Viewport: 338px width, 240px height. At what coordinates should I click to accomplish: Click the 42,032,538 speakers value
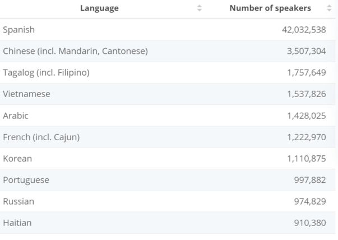(304, 30)
